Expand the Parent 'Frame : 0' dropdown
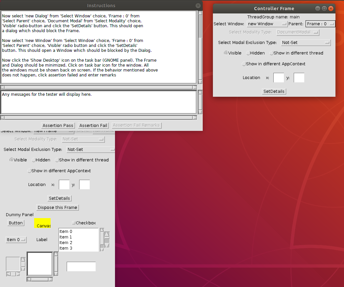 (x=320, y=24)
